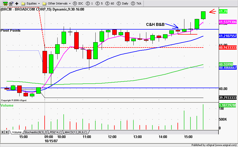
Task: Switch to the Tick interval button
Action: click(x=136, y=3)
